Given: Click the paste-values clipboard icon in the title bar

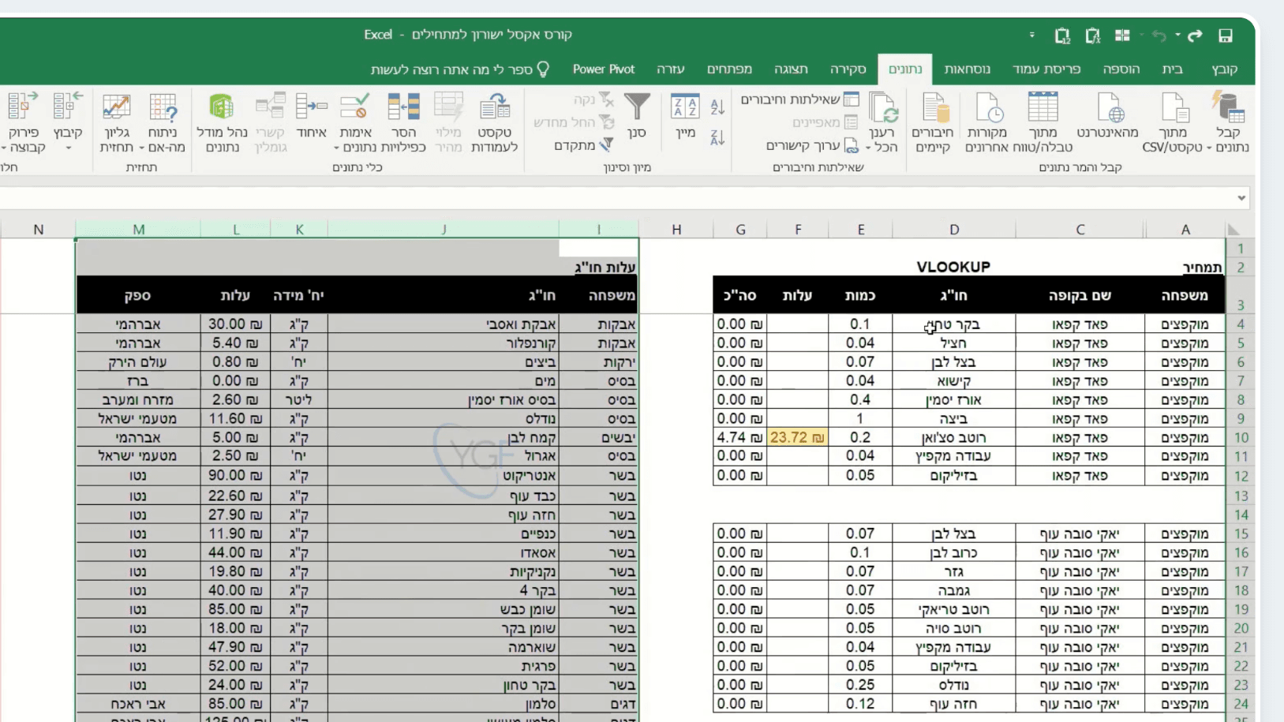Looking at the screenshot, I should point(1062,36).
